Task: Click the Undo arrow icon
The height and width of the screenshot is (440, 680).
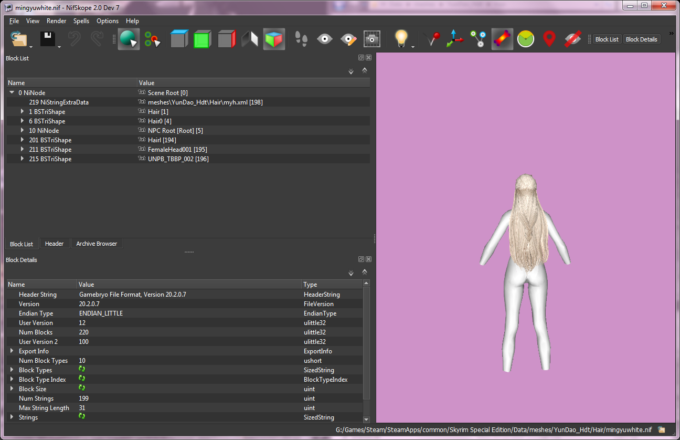Action: [75, 39]
